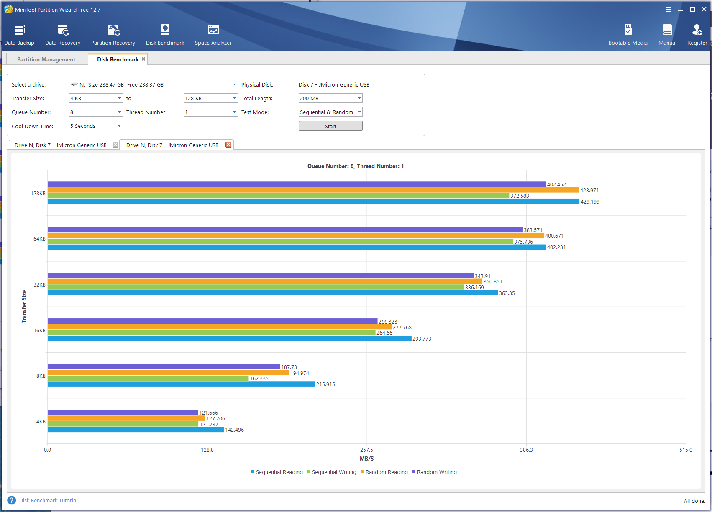
Task: Click the 32KB axis label
Action: (40, 285)
